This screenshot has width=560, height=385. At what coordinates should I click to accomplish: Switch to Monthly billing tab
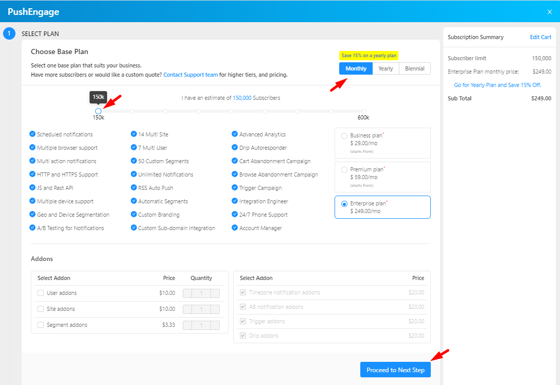pyautogui.click(x=356, y=68)
